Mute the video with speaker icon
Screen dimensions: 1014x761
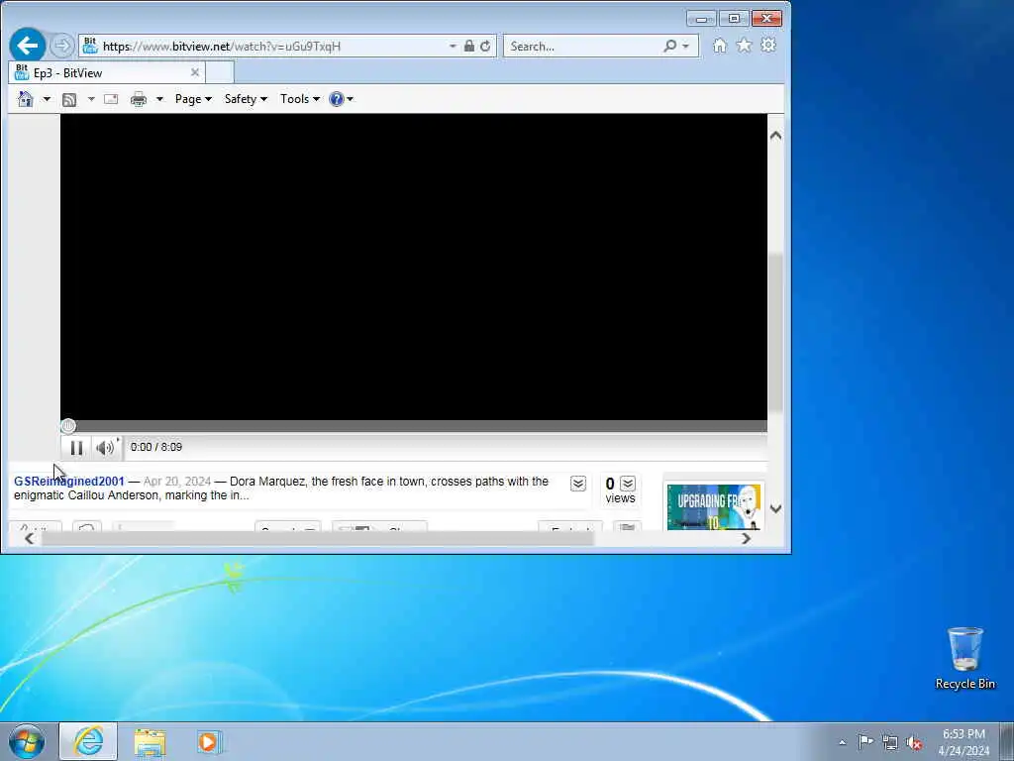pos(106,448)
